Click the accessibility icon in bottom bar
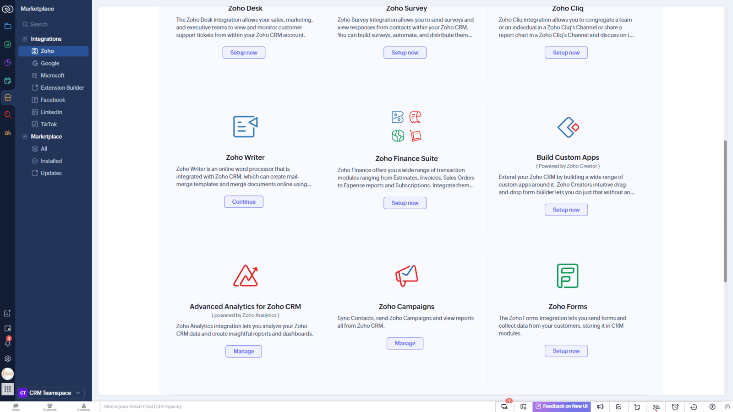 [712, 407]
